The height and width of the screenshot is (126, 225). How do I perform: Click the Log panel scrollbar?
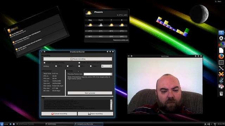coord(111,105)
